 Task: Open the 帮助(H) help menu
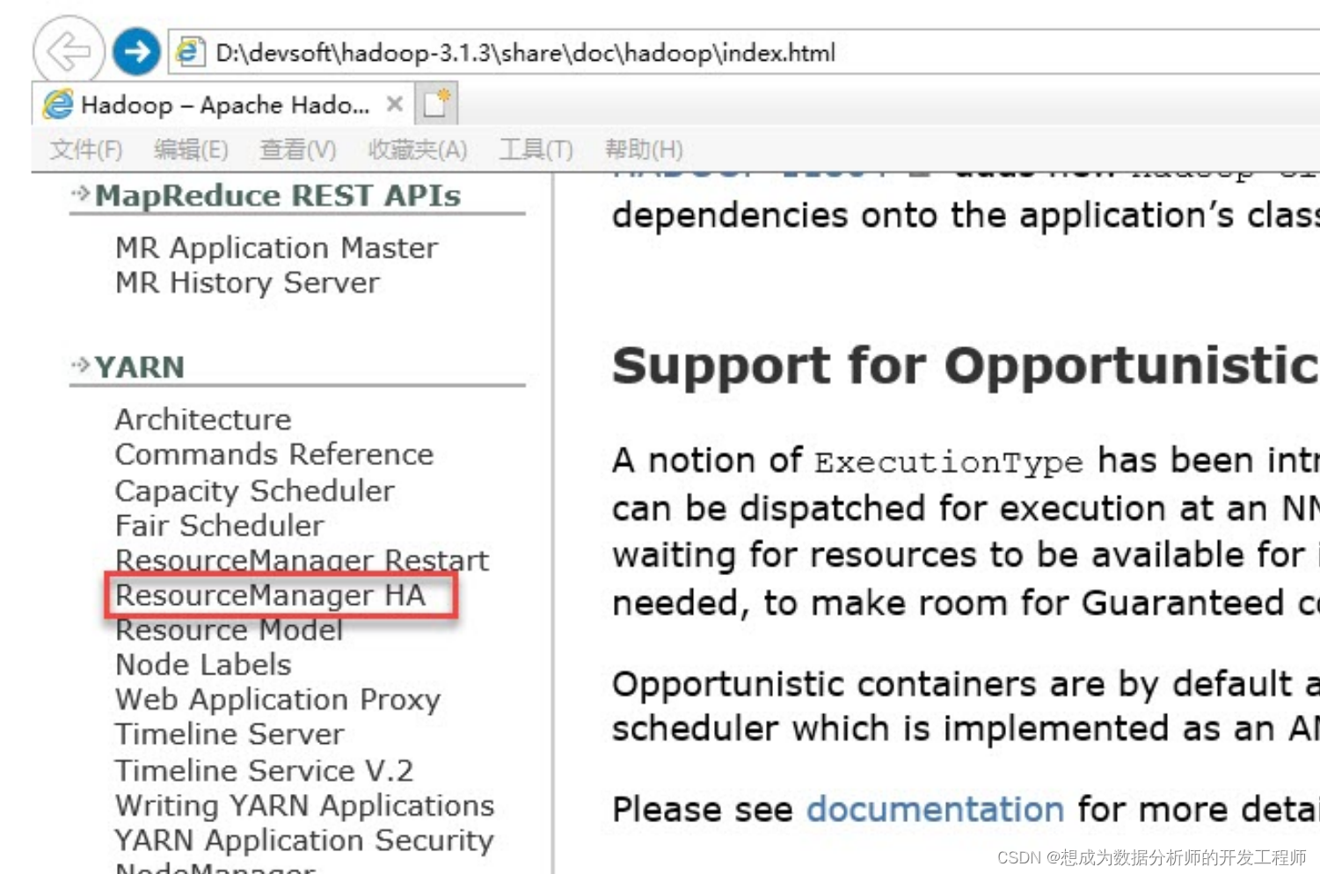(x=643, y=149)
